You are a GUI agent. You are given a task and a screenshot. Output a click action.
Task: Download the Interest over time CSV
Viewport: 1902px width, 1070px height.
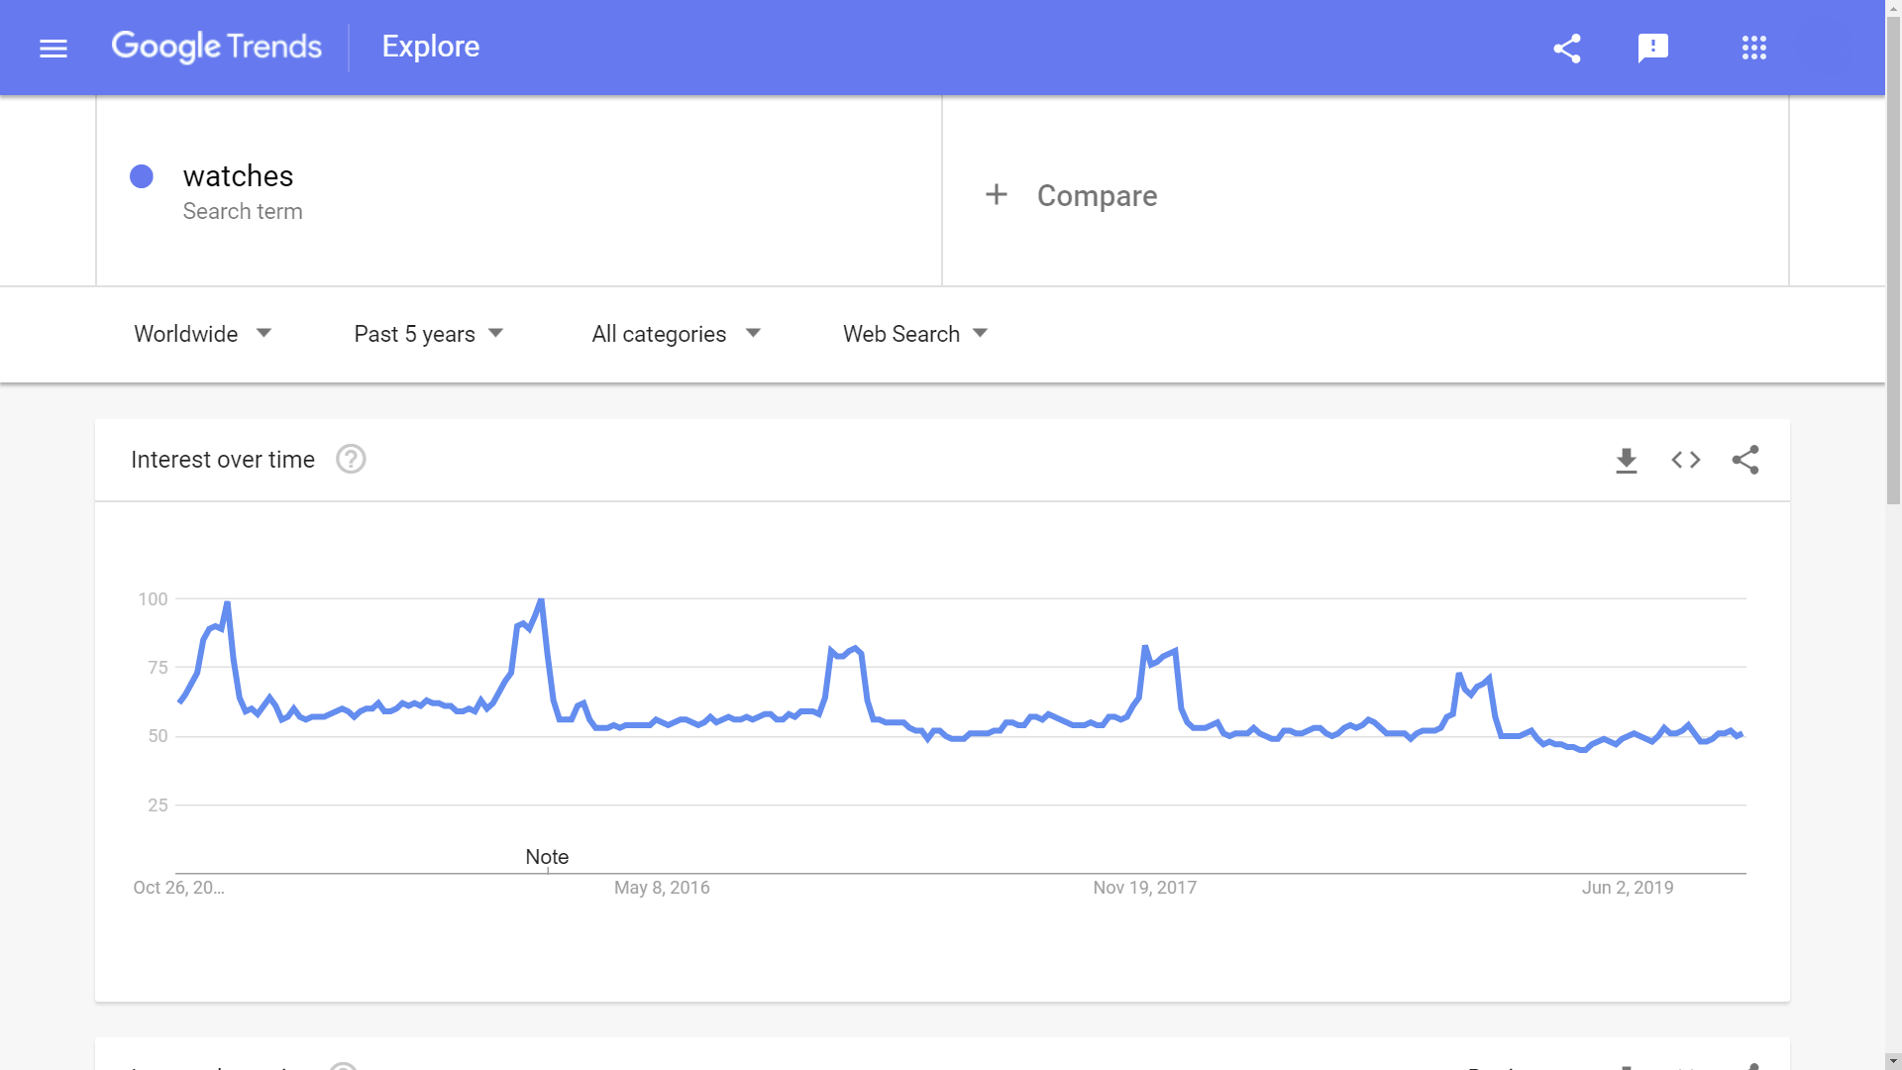point(1627,460)
